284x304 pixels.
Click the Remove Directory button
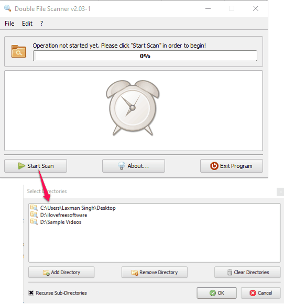155,272
